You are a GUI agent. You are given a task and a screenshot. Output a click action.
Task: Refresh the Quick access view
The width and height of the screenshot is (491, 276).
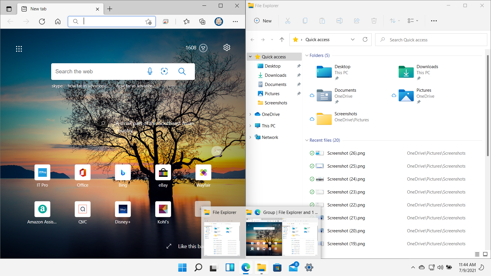(x=365, y=39)
